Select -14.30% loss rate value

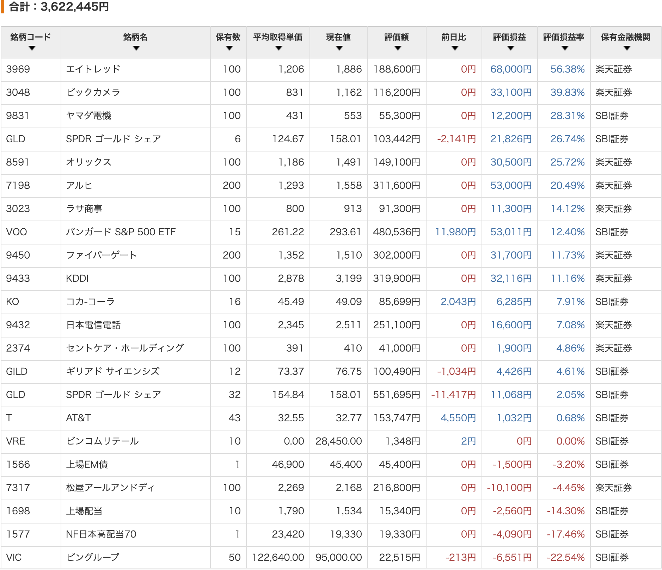coord(566,511)
